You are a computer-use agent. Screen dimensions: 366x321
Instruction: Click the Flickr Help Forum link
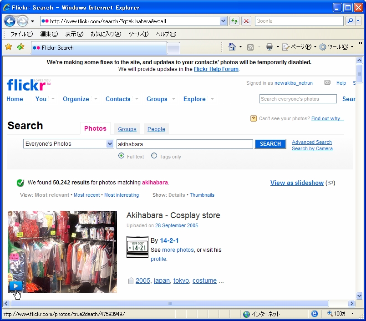tap(216, 69)
